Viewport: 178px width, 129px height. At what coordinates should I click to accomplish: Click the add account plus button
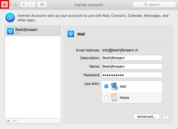8,121
